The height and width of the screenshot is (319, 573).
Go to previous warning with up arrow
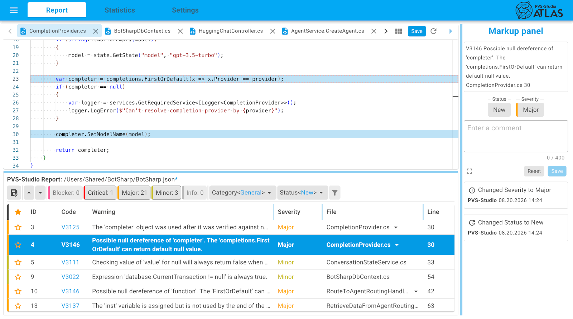click(x=29, y=193)
